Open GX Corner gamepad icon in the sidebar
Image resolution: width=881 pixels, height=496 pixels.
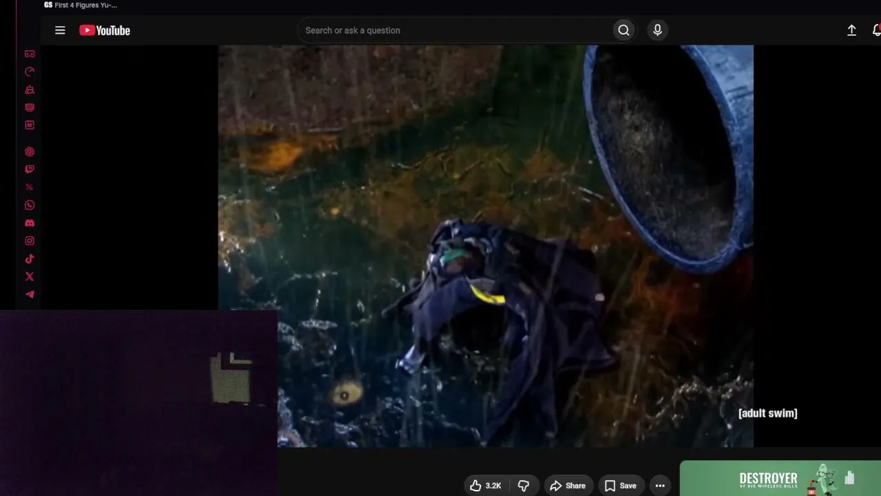30,54
